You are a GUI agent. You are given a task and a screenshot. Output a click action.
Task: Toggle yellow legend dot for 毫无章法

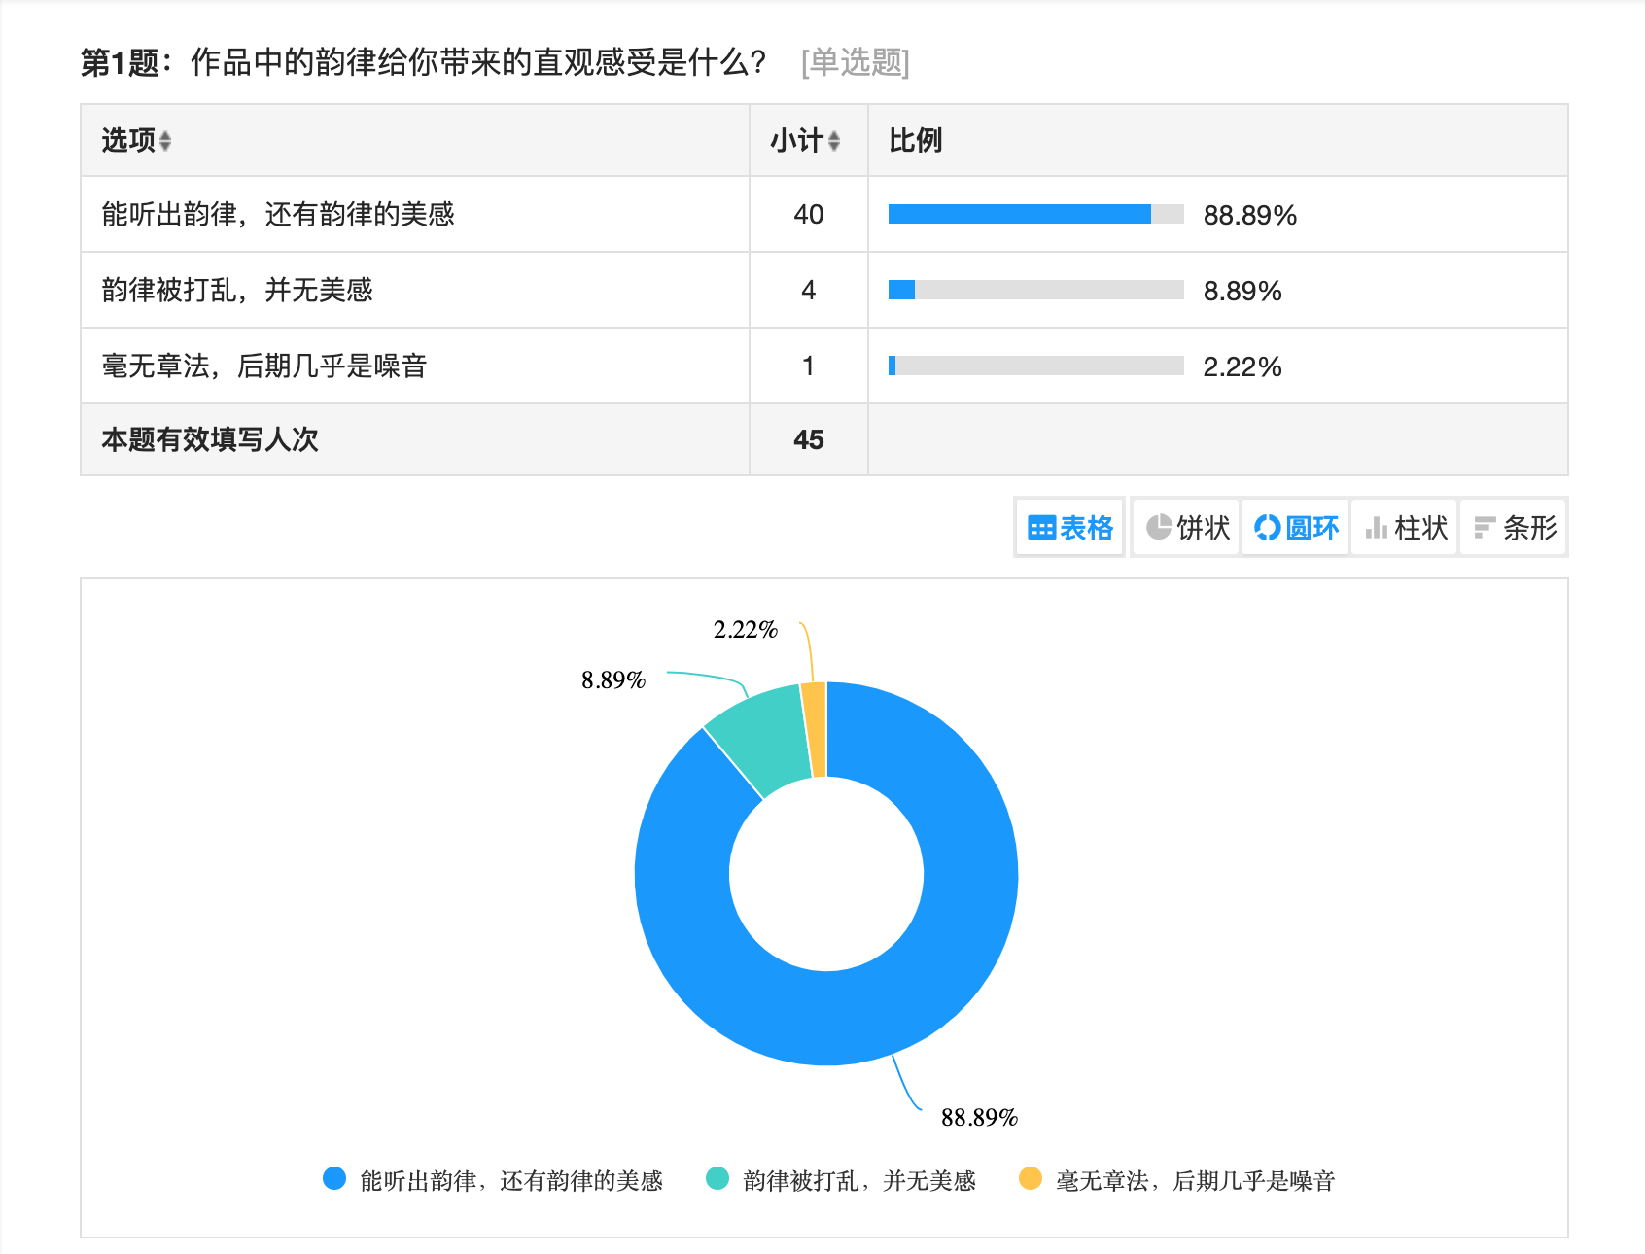(1031, 1179)
